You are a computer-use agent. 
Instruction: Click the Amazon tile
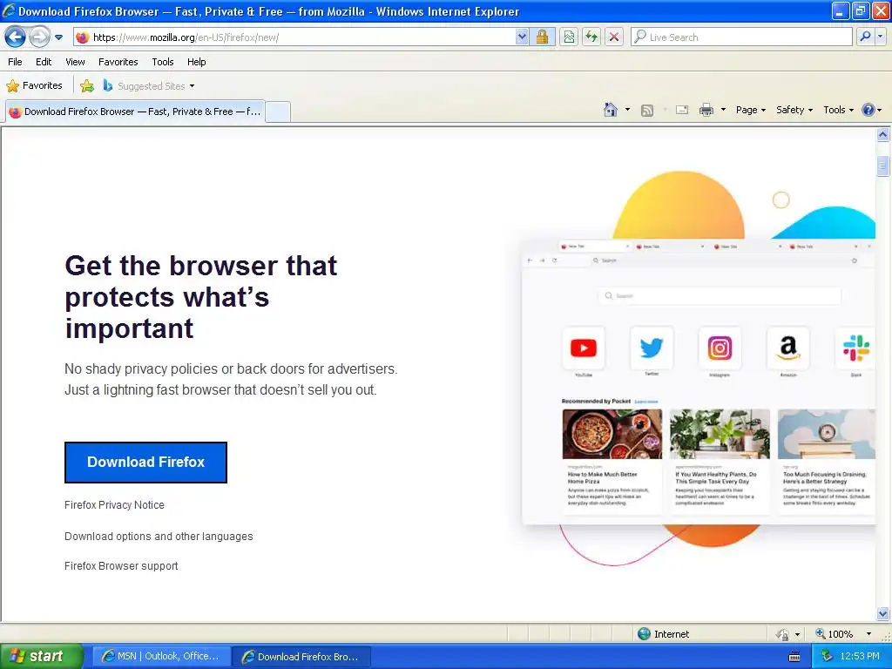787,348
